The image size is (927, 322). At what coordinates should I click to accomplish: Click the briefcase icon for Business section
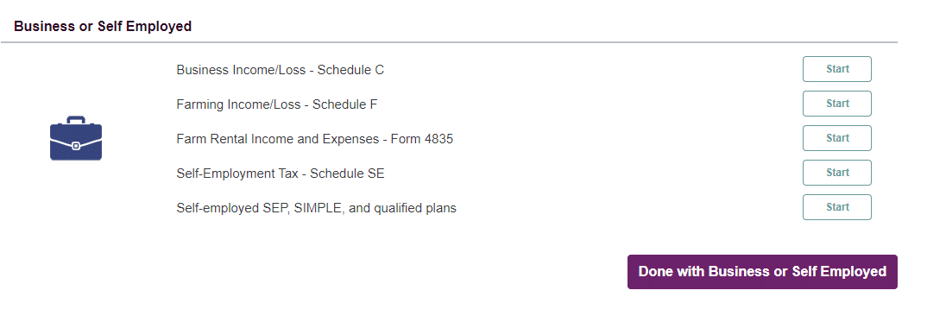click(x=76, y=138)
